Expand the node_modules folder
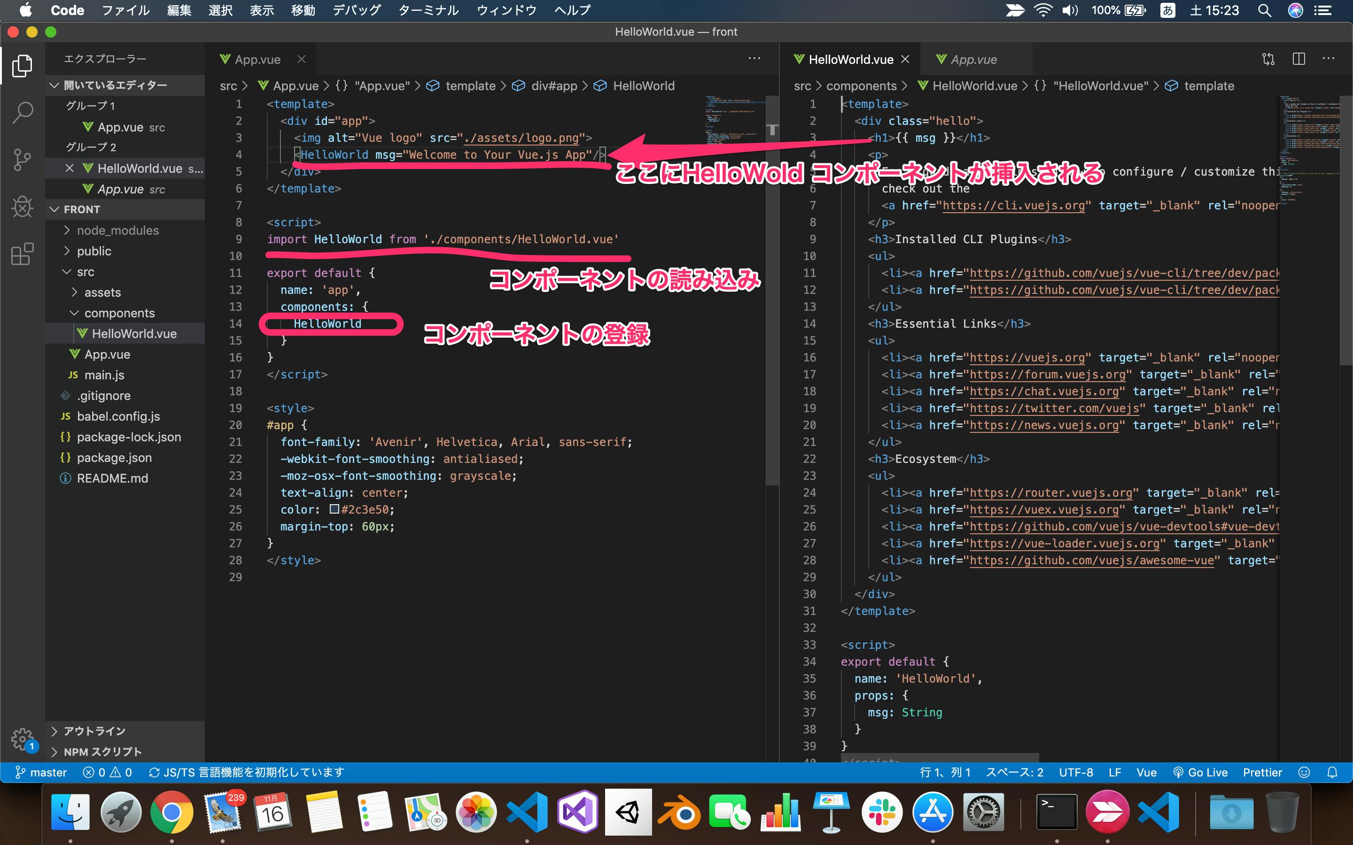 click(117, 230)
